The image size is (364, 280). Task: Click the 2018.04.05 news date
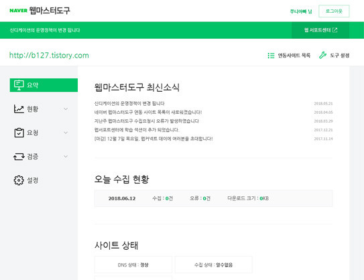tap(323, 113)
